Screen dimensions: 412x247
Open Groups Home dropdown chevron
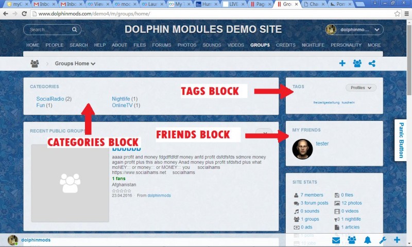click(x=93, y=64)
